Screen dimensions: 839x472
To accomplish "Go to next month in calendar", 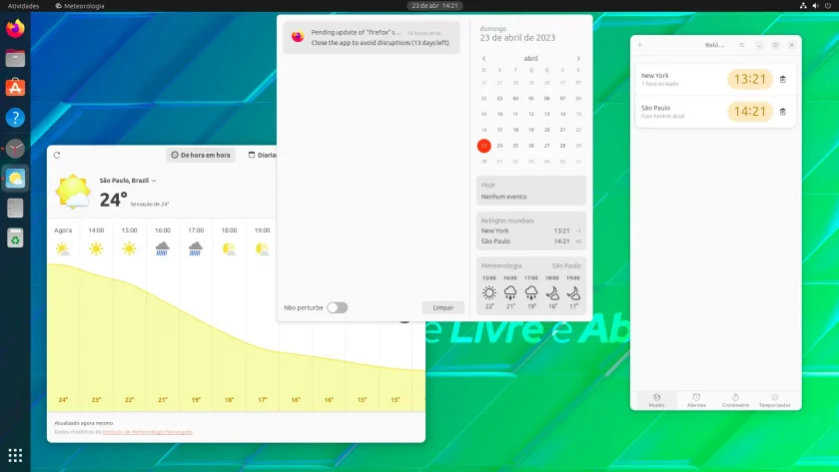I will (x=578, y=58).
